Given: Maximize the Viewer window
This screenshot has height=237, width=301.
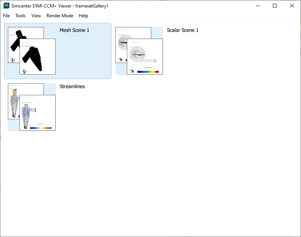Looking at the screenshot, I should pyautogui.click(x=275, y=6).
